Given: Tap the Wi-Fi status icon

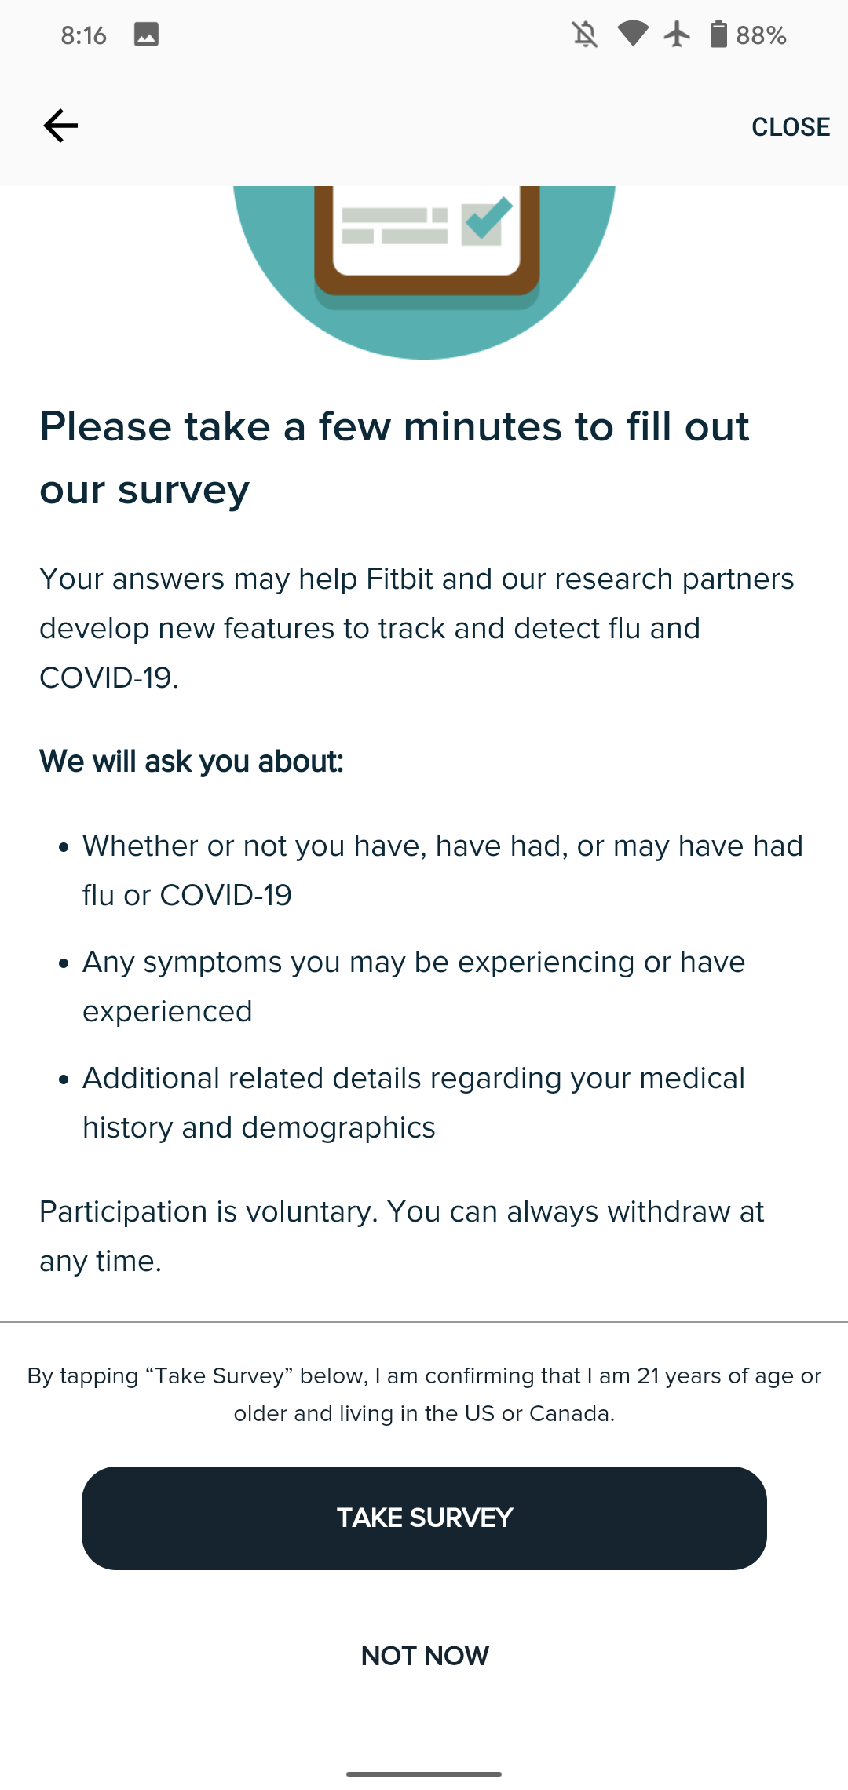Looking at the screenshot, I should coord(633,35).
